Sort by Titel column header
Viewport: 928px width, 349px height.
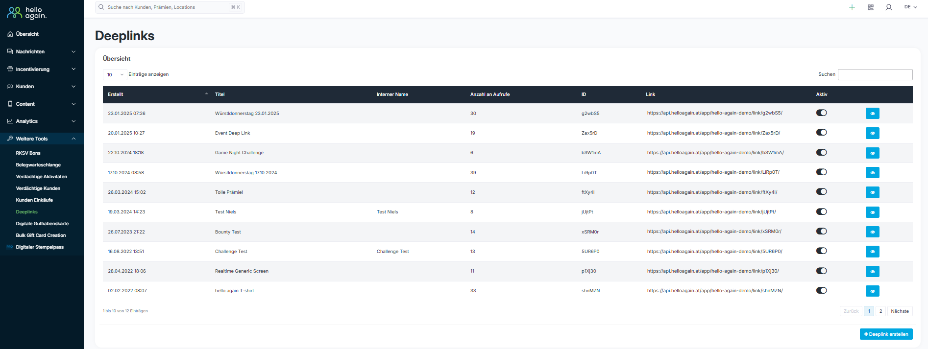point(220,94)
